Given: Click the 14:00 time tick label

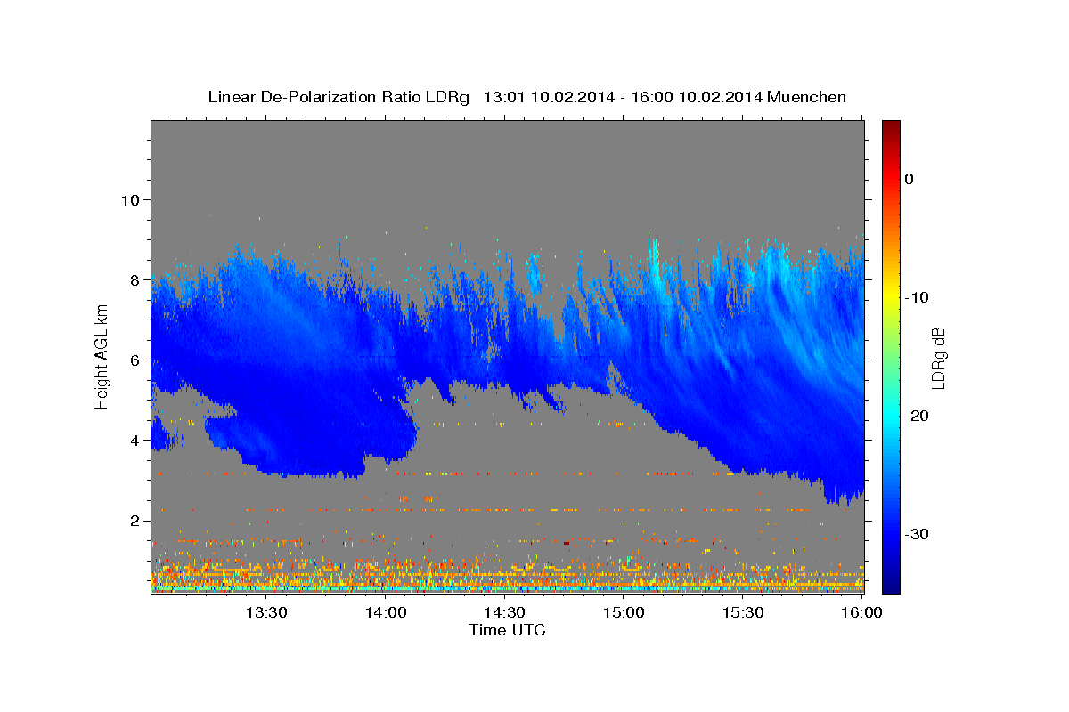Looking at the screenshot, I should 386,612.
